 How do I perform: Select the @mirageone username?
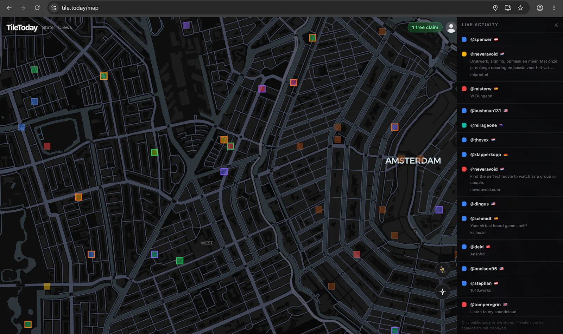[484, 125]
